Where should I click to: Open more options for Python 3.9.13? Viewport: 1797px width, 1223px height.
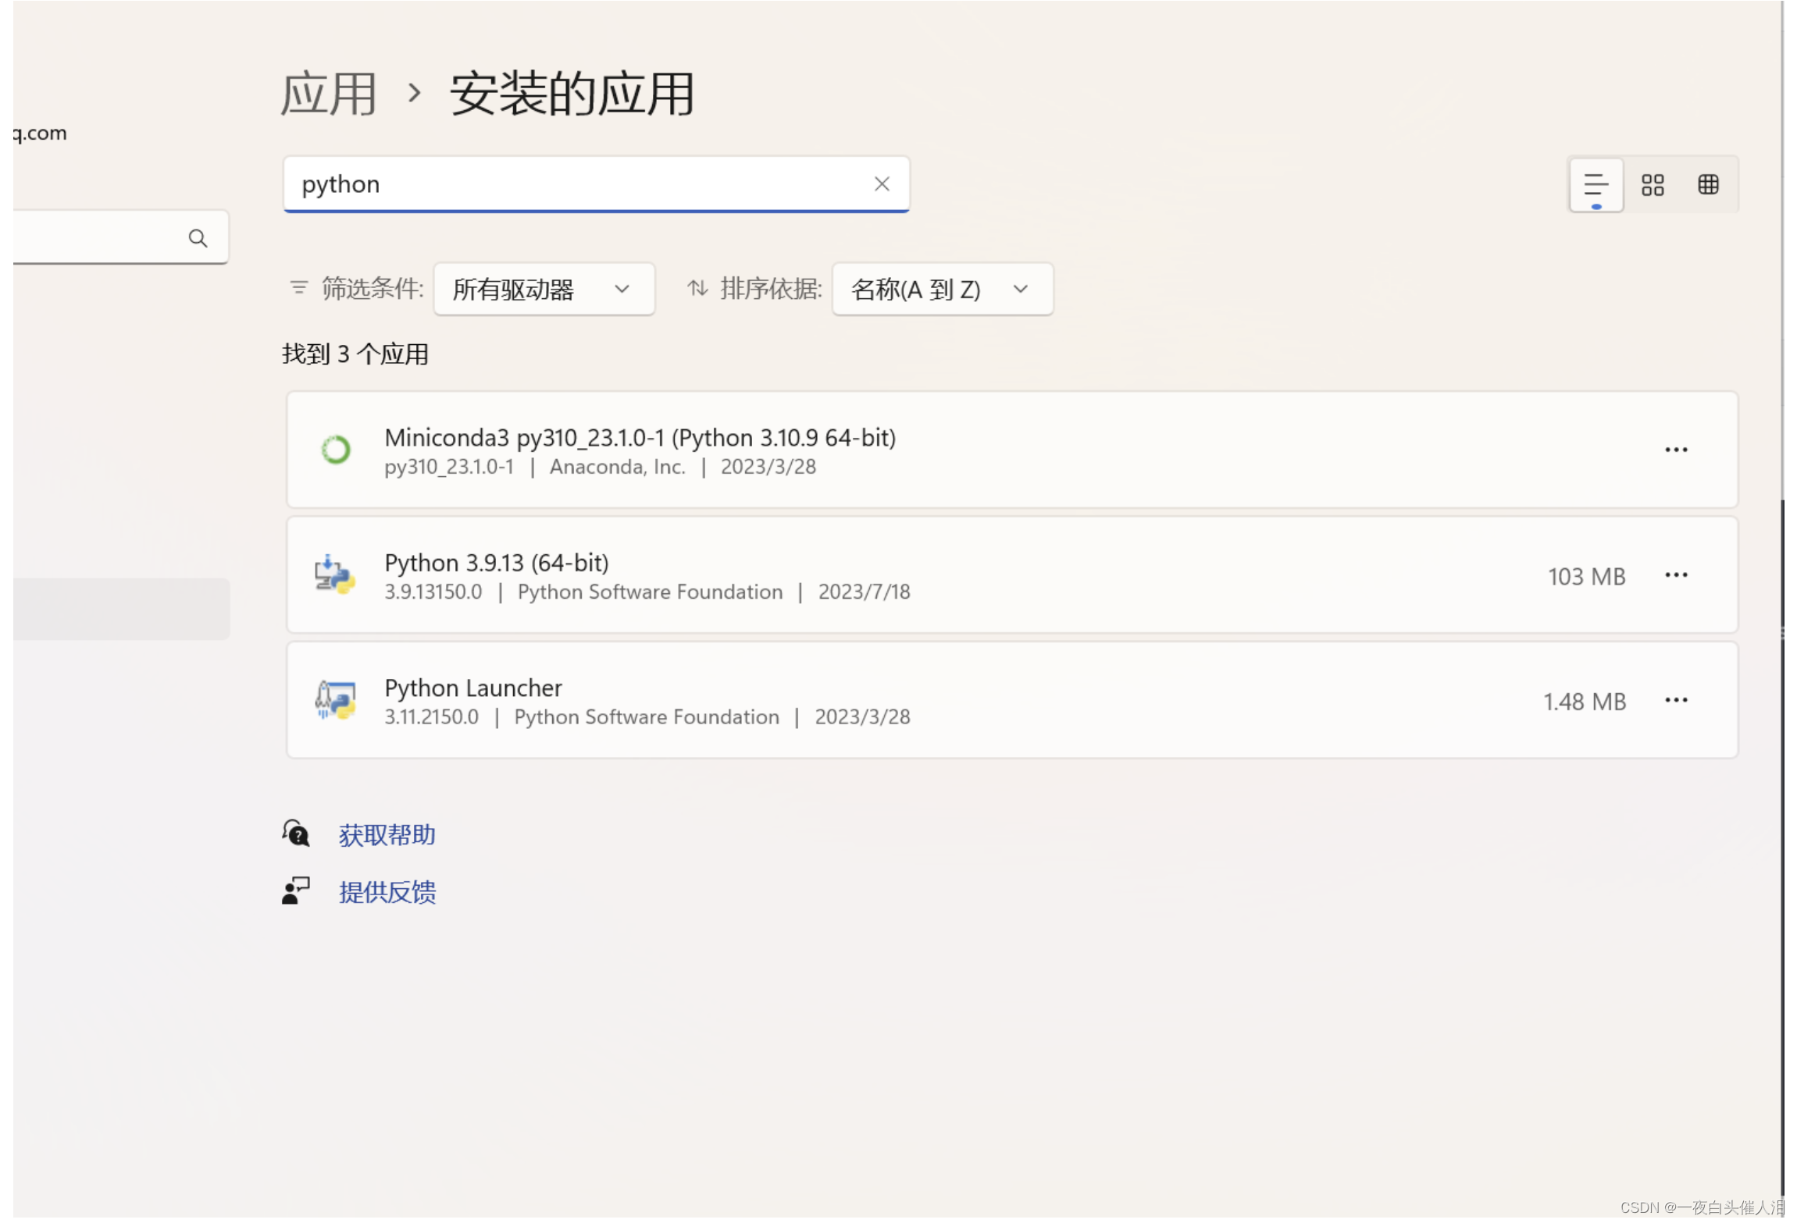coord(1675,575)
